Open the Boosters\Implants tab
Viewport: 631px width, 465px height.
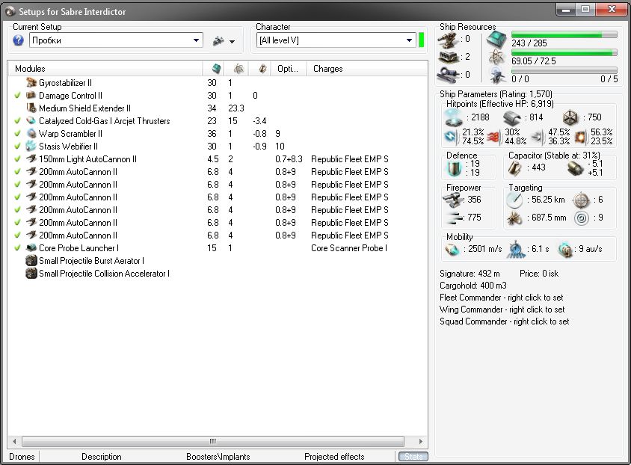(218, 457)
